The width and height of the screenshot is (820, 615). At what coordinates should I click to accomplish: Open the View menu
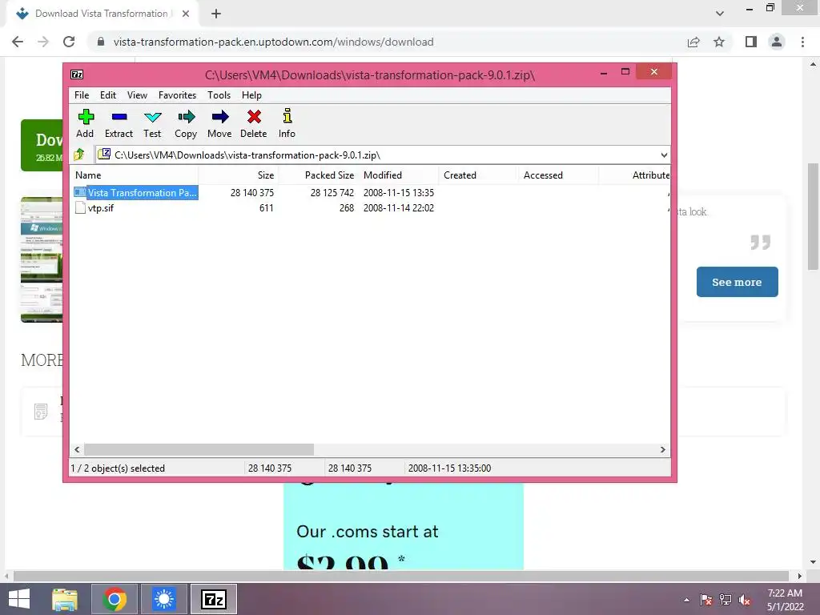click(137, 95)
